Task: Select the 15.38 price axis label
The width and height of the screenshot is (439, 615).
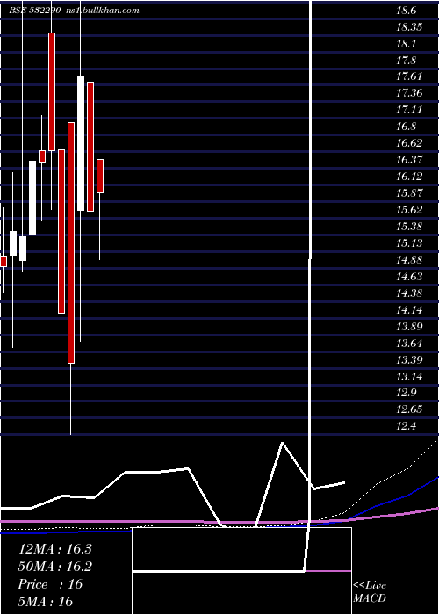Action: pyautogui.click(x=409, y=227)
